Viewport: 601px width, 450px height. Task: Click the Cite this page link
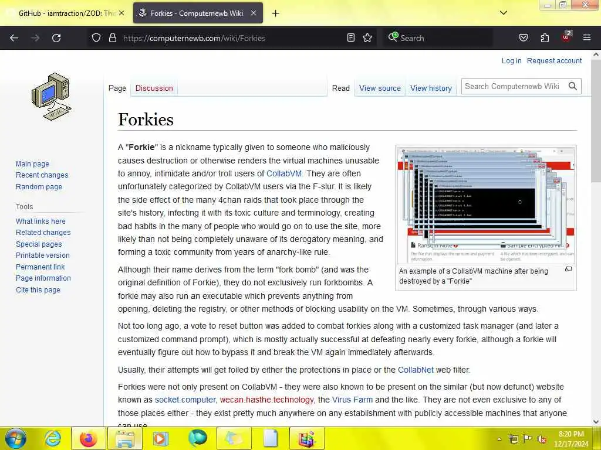pyautogui.click(x=38, y=289)
